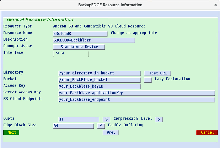The width and height of the screenshot is (220, 148).
Task: Click the 'Amazon S3 and Compatible S3 Cloud Resource' text
Action: click(x=99, y=26)
